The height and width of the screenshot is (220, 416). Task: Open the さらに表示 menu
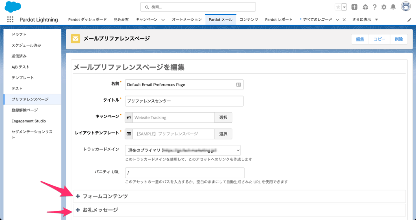click(365, 19)
